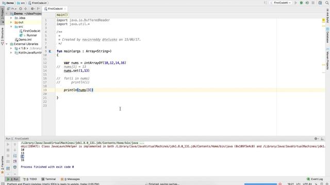Start debugging with the green bug icon

click(x=301, y=3)
